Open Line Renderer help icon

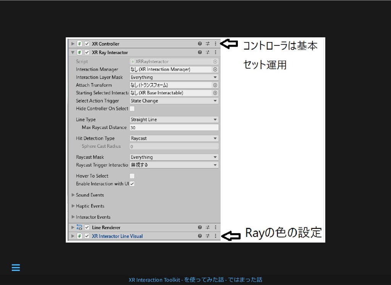[200, 227]
